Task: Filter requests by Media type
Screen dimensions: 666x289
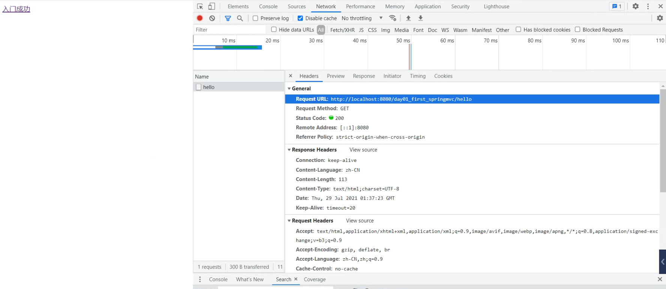Action: pyautogui.click(x=402, y=30)
